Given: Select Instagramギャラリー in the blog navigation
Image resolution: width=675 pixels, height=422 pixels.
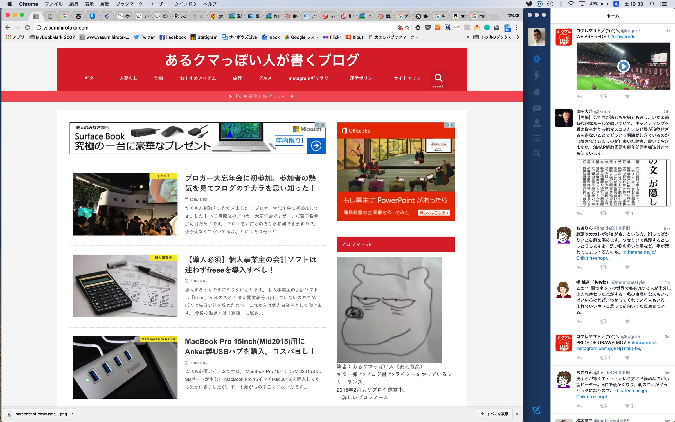Looking at the screenshot, I should pyautogui.click(x=311, y=78).
